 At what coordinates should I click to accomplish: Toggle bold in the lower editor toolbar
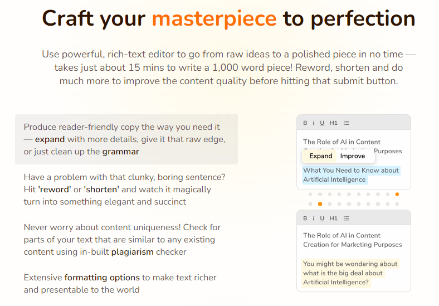pyautogui.click(x=305, y=218)
